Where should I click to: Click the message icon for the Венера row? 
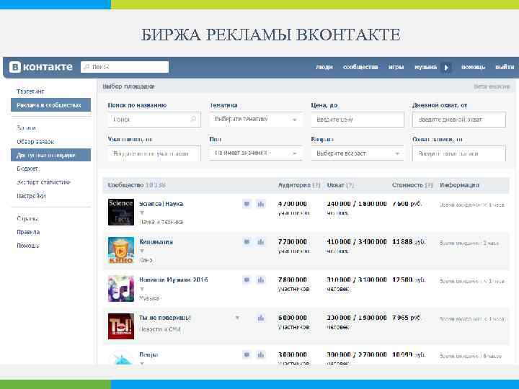click(247, 355)
